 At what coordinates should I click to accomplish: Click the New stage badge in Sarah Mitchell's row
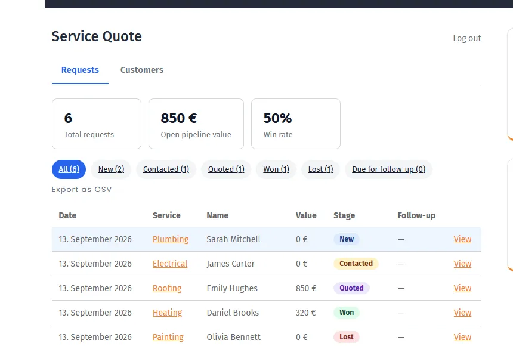[347, 239]
